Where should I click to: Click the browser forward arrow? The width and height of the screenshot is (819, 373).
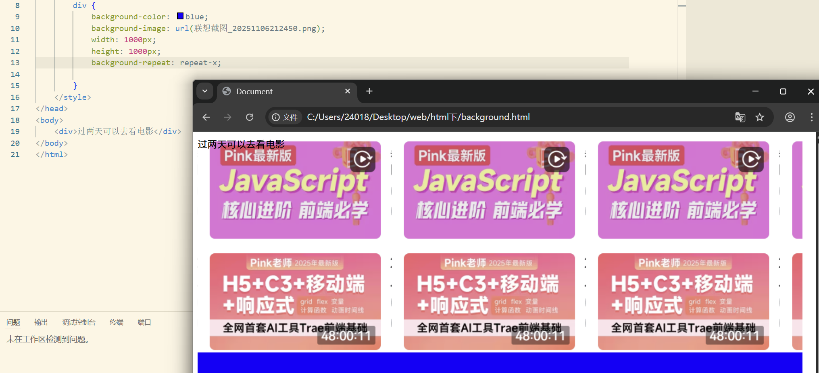[228, 117]
